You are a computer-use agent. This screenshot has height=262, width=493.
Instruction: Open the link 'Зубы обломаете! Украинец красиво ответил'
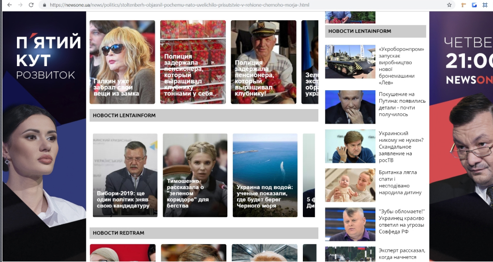tap(402, 221)
